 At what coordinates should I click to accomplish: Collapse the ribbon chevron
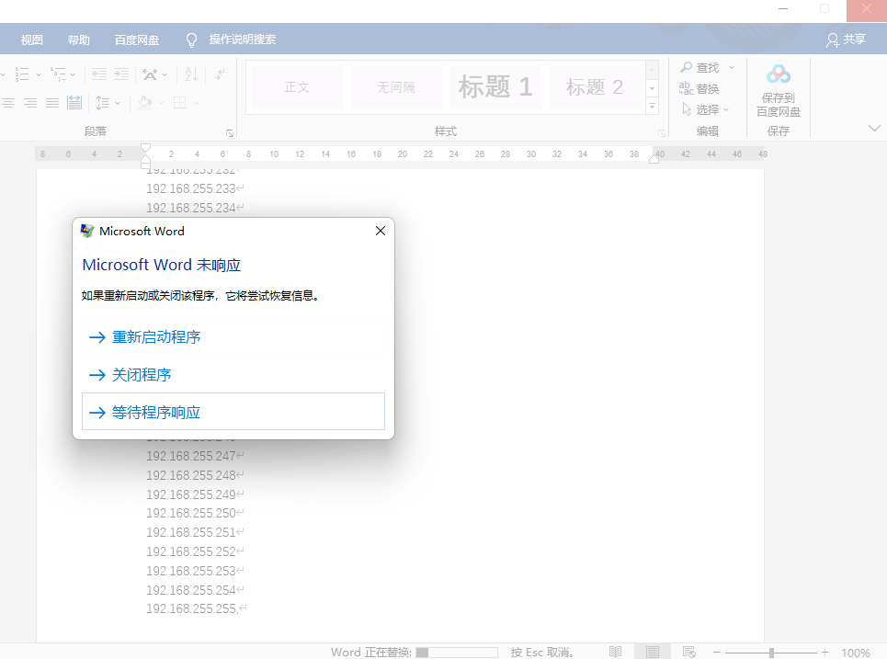[x=874, y=129]
